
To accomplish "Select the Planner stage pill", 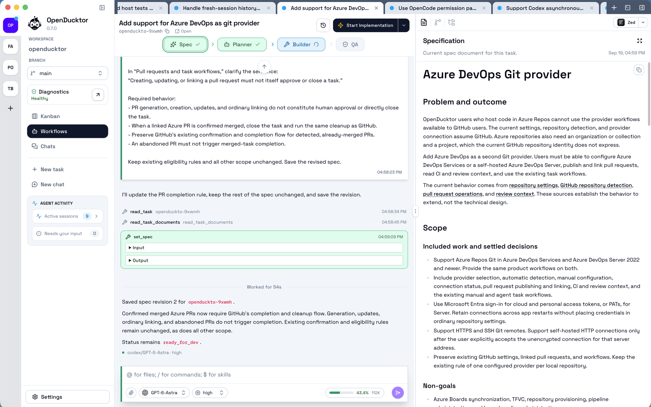I will point(242,45).
